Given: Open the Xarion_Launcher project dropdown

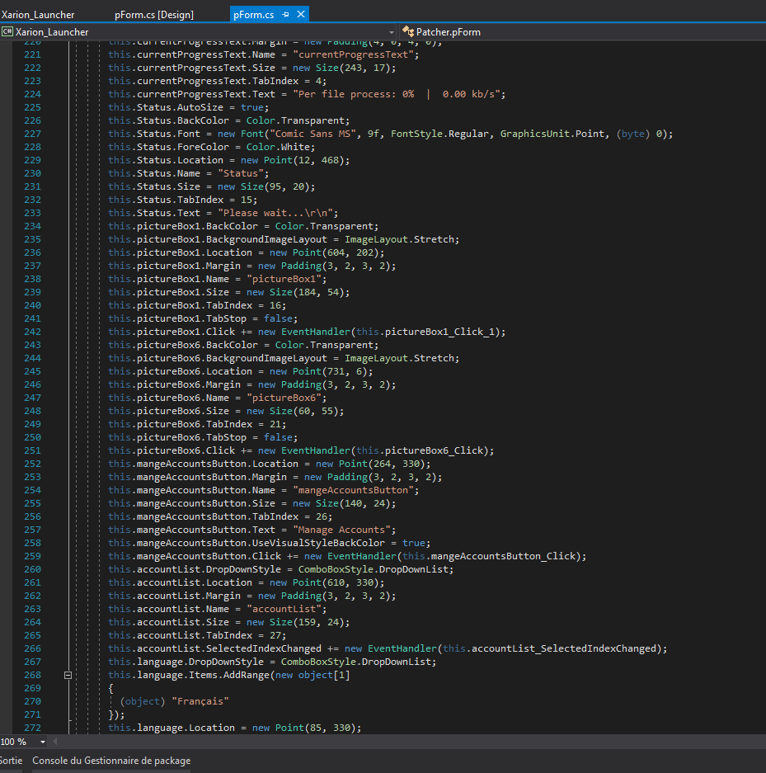Looking at the screenshot, I should tap(390, 32).
